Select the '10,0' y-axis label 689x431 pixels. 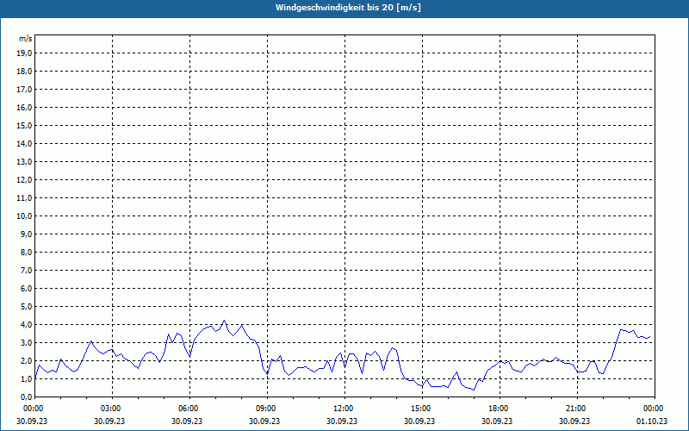point(24,216)
